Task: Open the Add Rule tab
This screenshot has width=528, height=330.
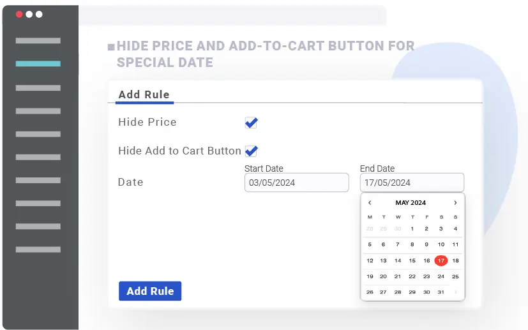Action: click(x=144, y=94)
